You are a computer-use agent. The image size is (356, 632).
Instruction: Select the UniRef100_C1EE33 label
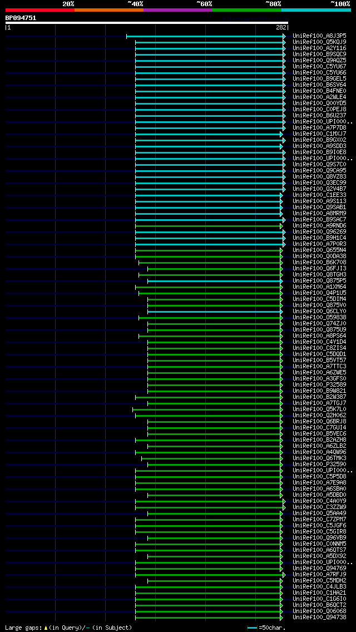pos(320,195)
